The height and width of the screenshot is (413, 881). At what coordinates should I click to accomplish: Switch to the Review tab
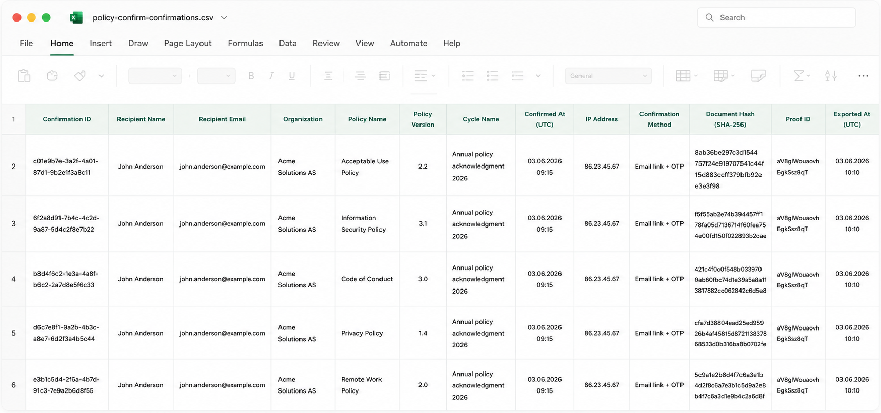[x=326, y=43]
